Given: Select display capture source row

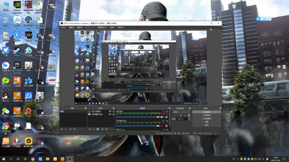Looking at the screenshot, I should point(101,112).
